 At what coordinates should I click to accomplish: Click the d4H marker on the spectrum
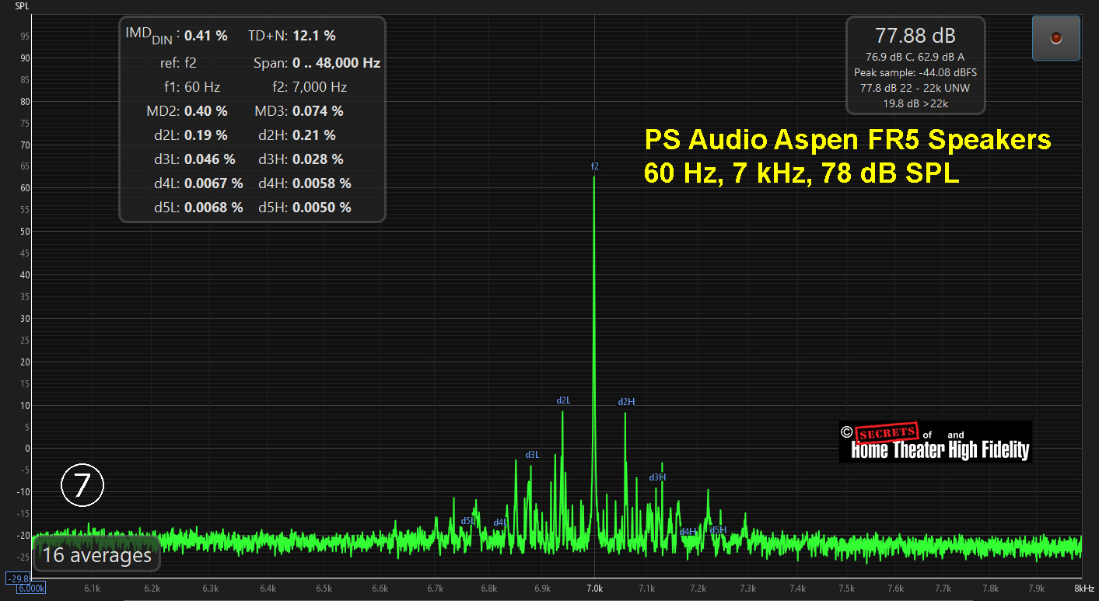click(688, 532)
